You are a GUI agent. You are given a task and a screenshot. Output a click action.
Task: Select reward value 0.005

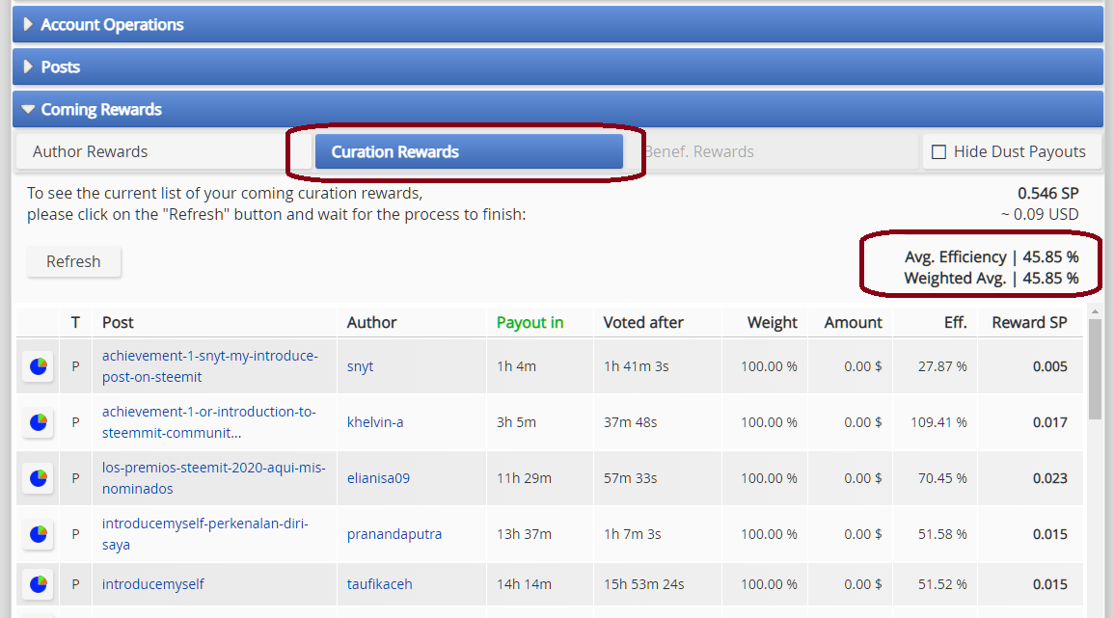1050,366
